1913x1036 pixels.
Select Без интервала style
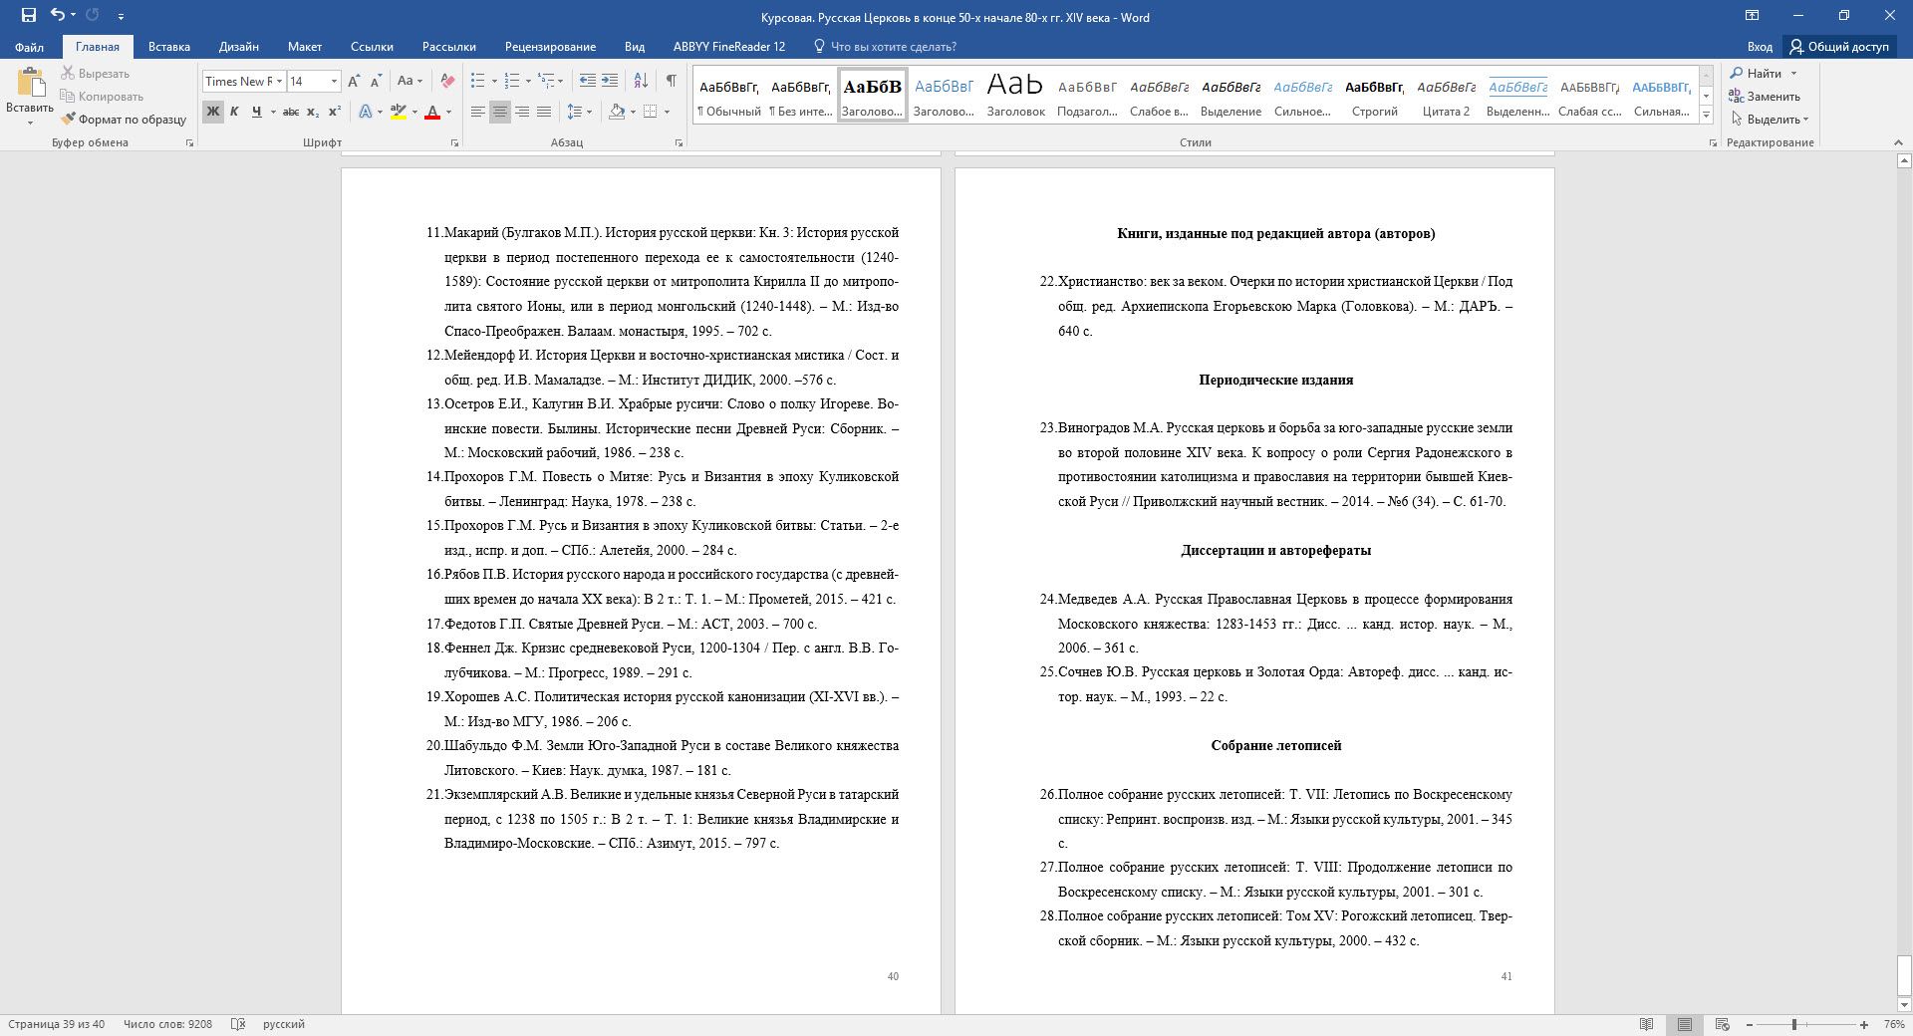801,97
